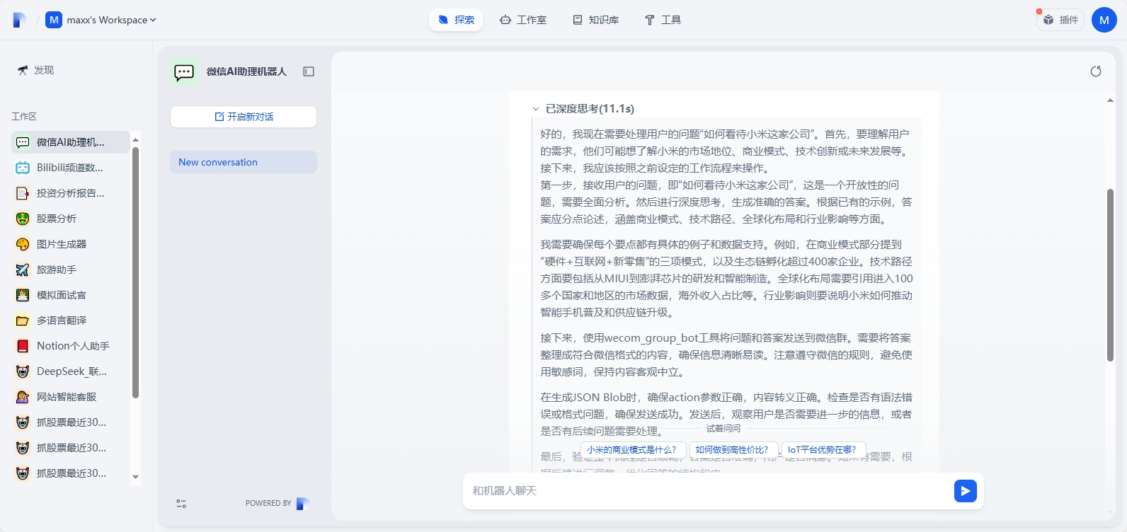This screenshot has width=1127, height=532.
Task: Select 微信AI助理机器人 app in workspace list
Action: [x=70, y=142]
